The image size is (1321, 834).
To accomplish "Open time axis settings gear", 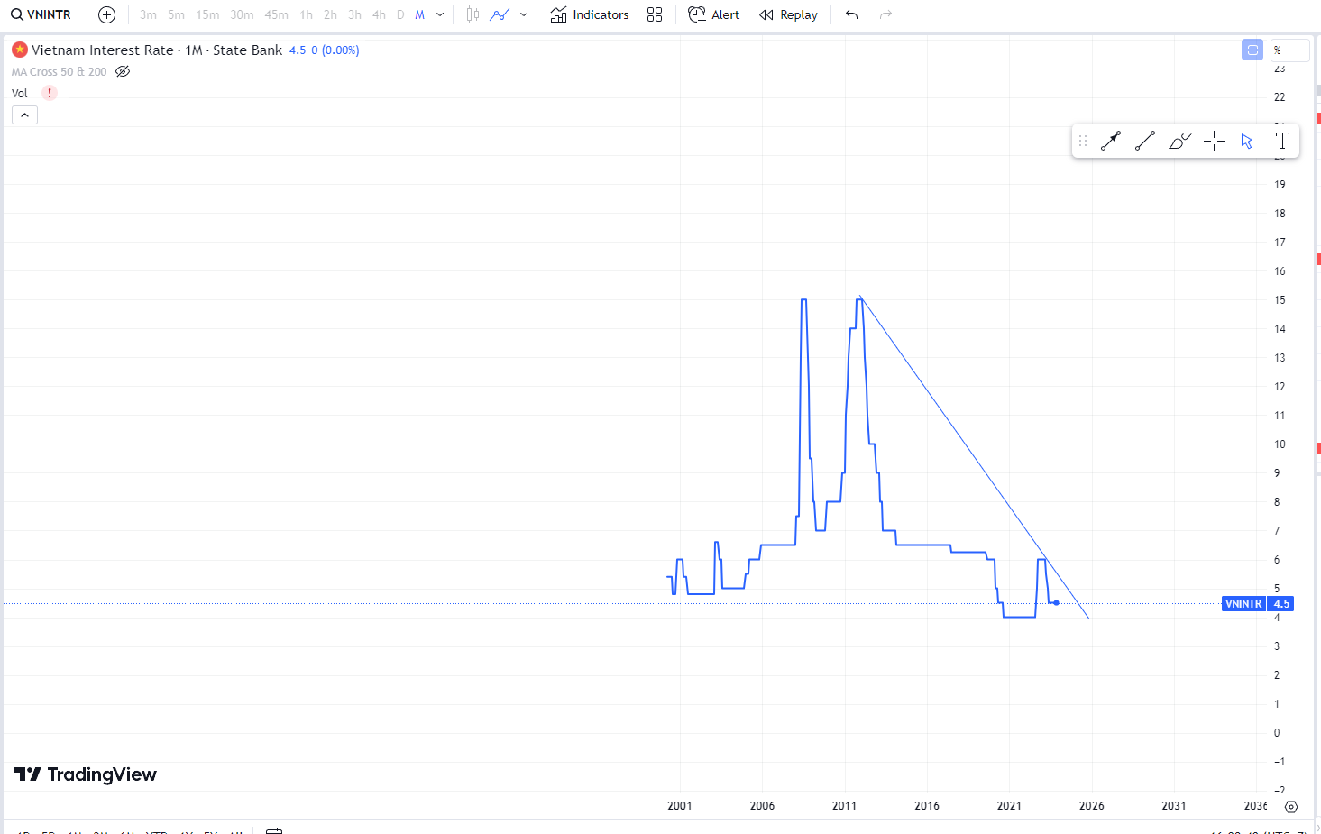I will [x=1291, y=806].
